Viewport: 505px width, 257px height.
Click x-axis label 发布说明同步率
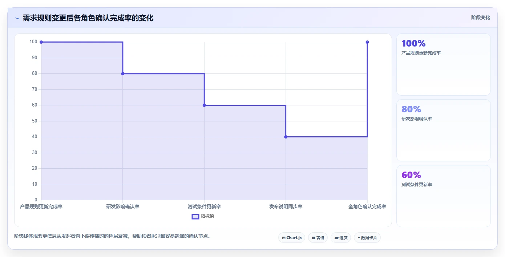click(286, 207)
